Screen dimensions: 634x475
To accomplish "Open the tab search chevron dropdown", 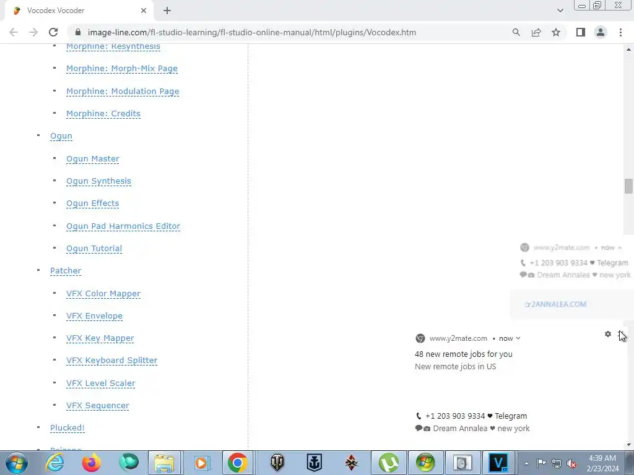I will [560, 11].
